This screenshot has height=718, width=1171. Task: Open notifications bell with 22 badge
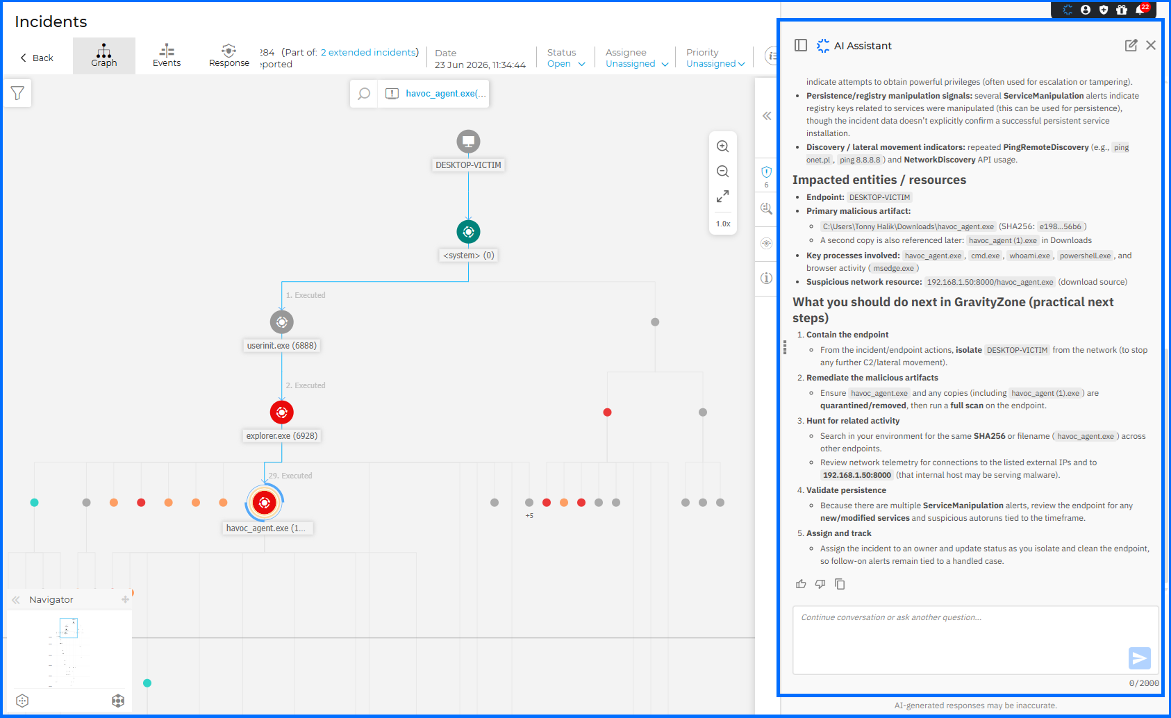point(1141,9)
